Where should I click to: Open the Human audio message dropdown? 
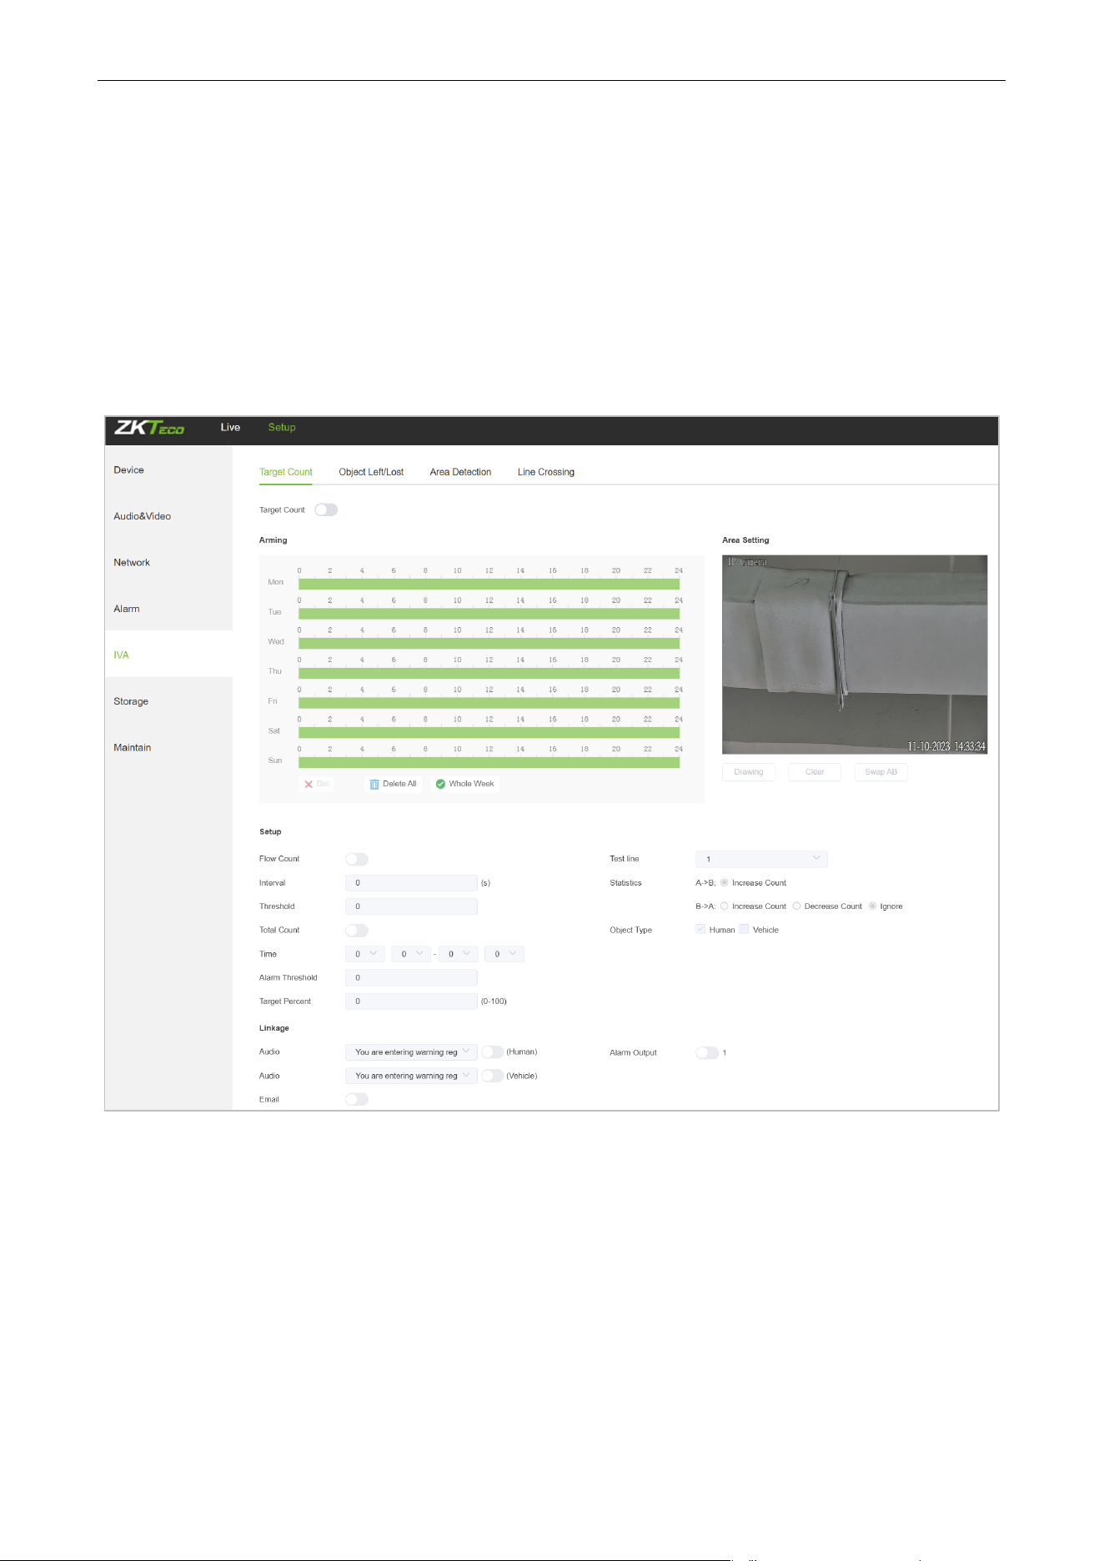pyautogui.click(x=411, y=1052)
